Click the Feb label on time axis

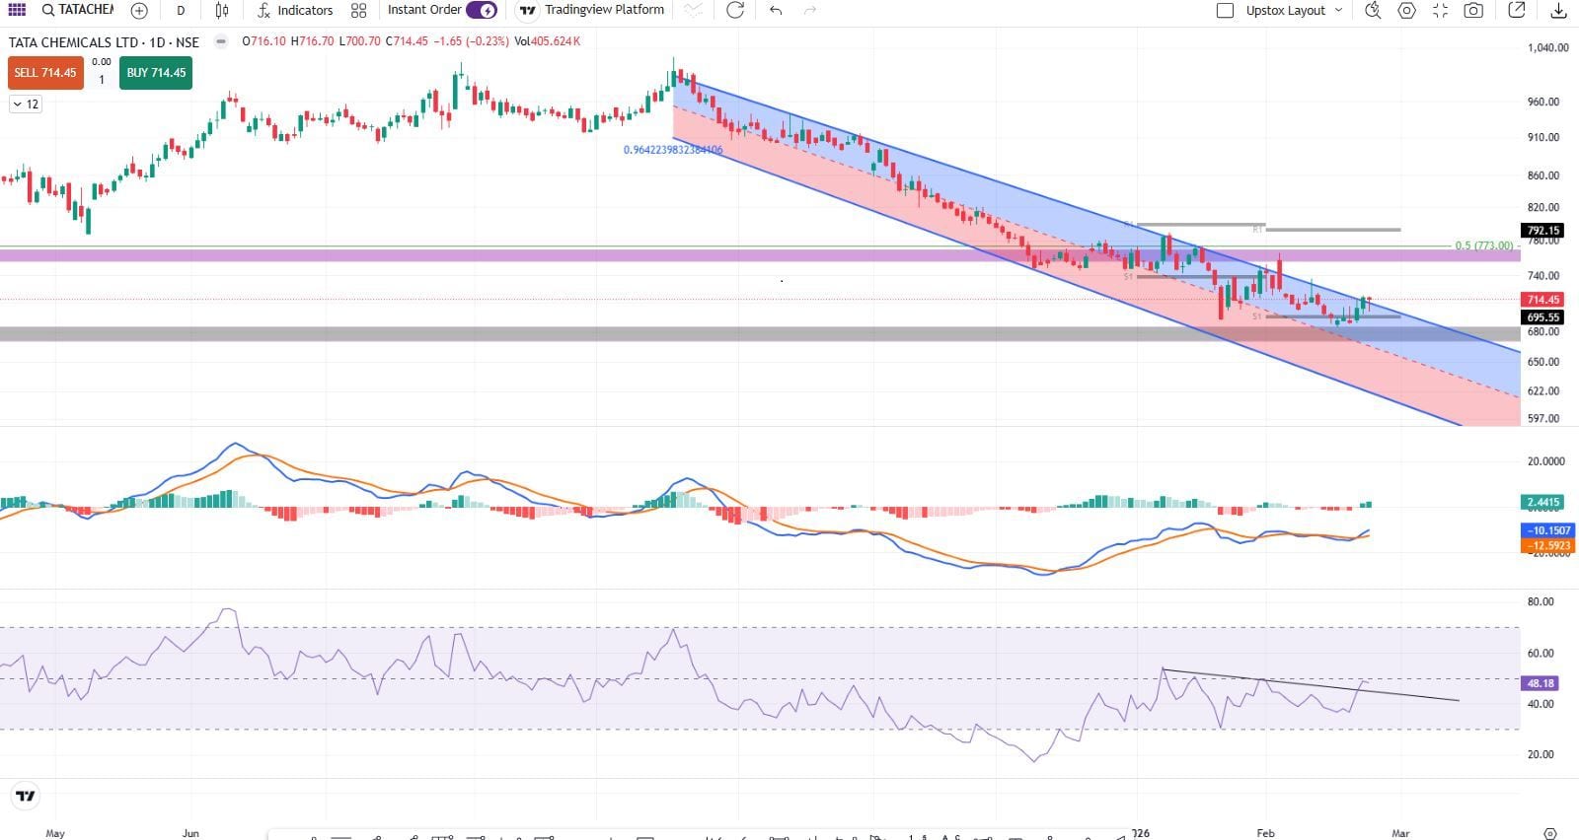point(1265,833)
